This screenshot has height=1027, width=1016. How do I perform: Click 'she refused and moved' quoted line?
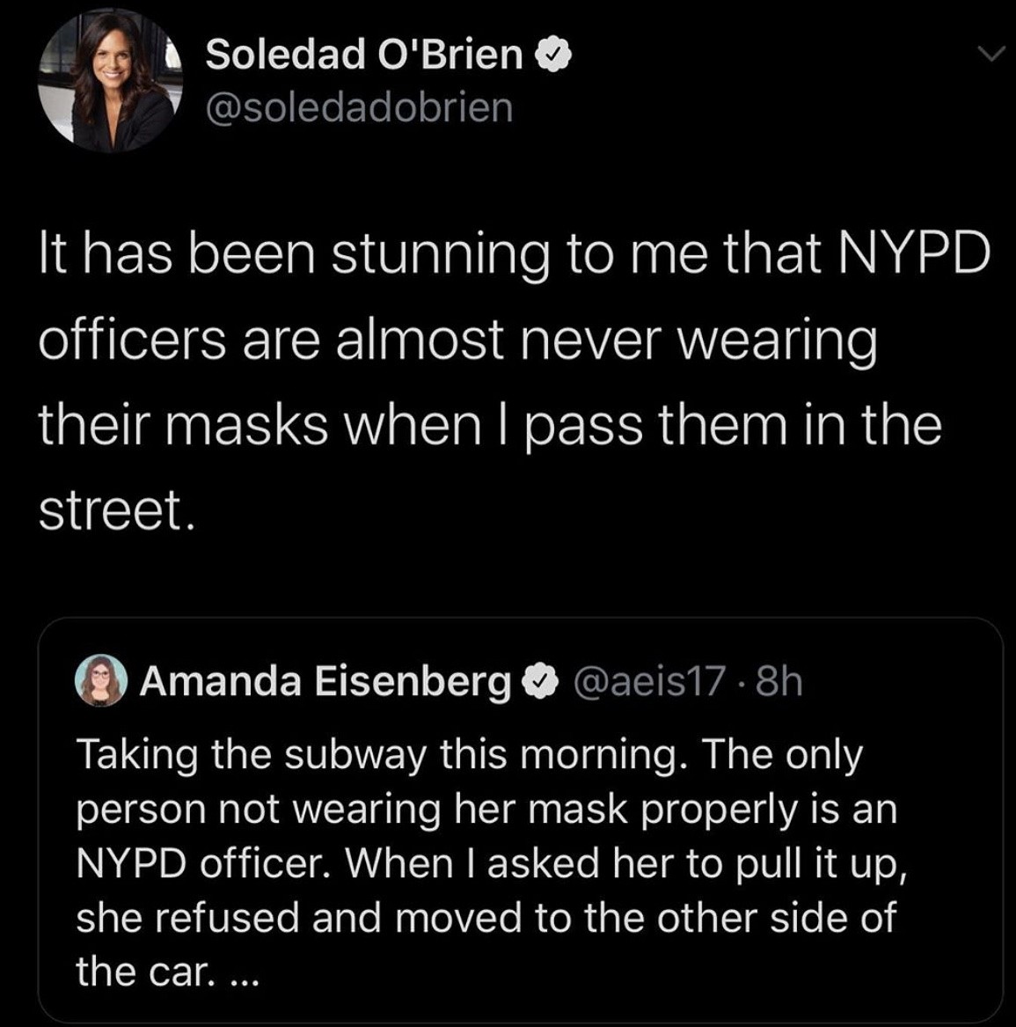click(486, 918)
